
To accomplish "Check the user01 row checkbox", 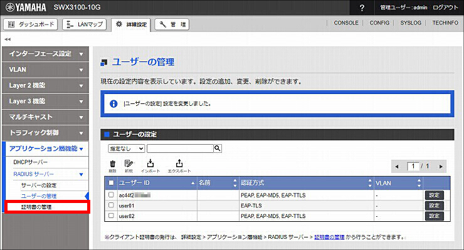I will pos(111,205).
